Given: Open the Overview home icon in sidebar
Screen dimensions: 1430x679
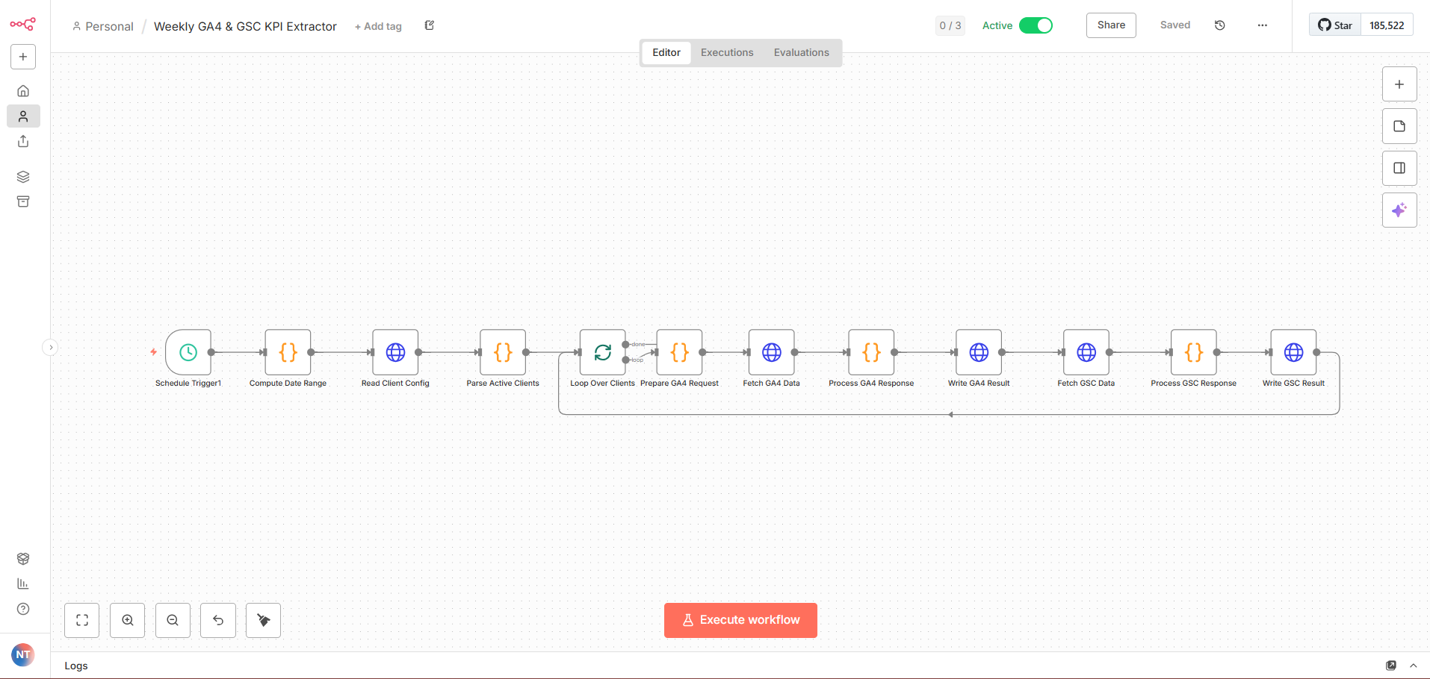Looking at the screenshot, I should [x=23, y=91].
